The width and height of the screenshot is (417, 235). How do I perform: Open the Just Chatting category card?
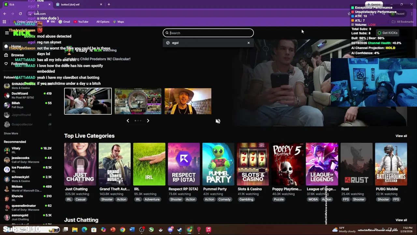coord(80,164)
